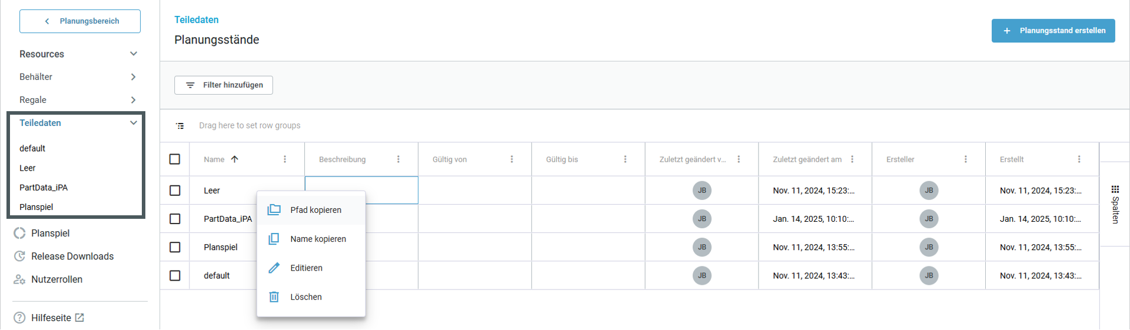Click the JB avatar in default row's Ersteller column
The image size is (1130, 330).
tap(929, 275)
